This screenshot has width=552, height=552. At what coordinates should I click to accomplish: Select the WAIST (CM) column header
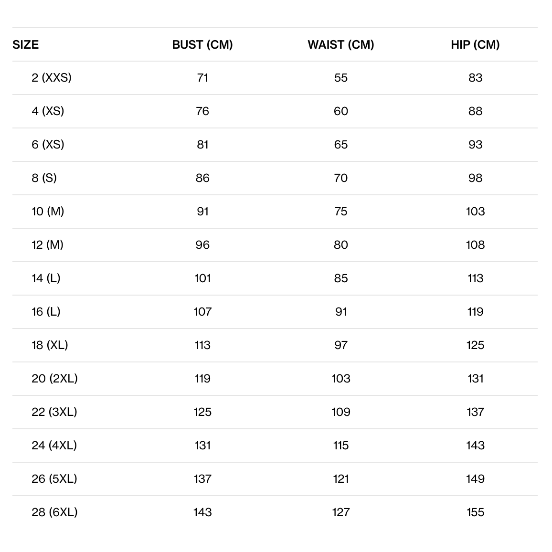341,44
